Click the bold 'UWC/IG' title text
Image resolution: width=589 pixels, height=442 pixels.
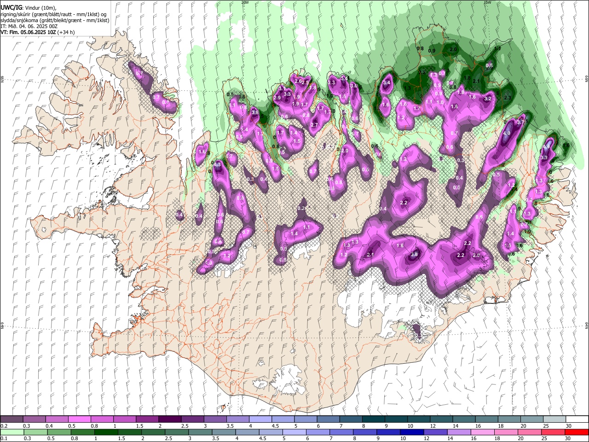11,7
